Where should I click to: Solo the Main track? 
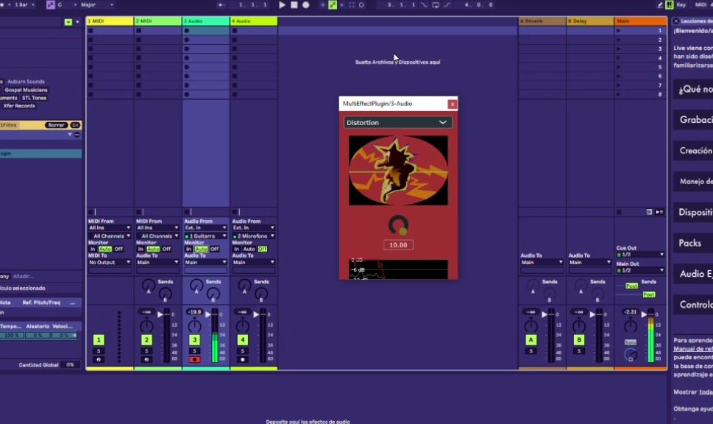tap(630, 342)
